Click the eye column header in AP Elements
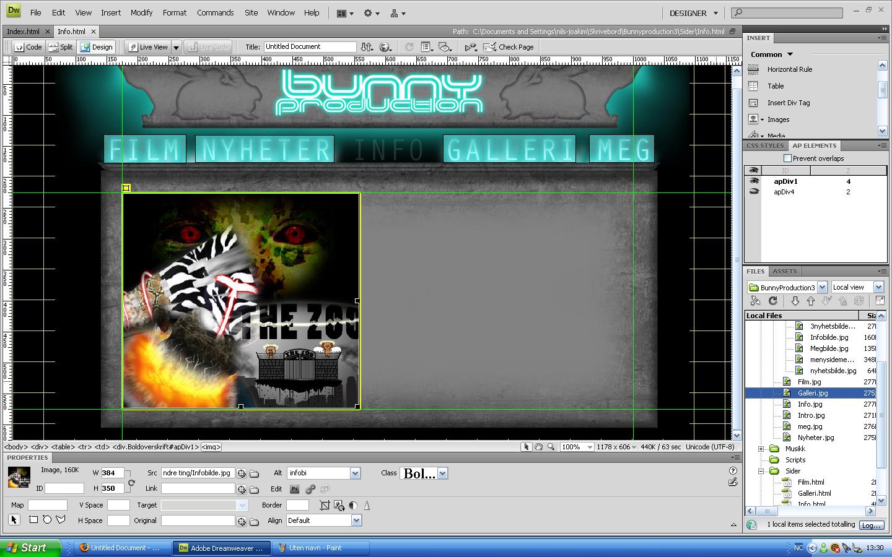 (753, 170)
